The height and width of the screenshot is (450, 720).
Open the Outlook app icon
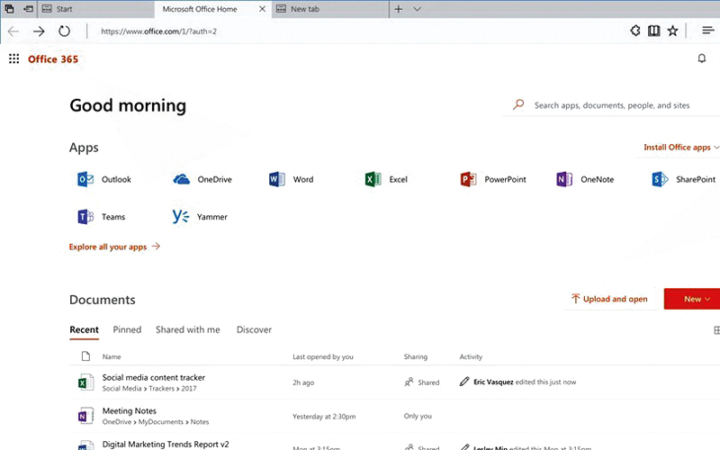tap(86, 179)
